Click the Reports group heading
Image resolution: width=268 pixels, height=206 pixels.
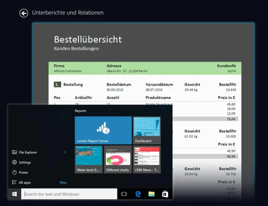80,111
